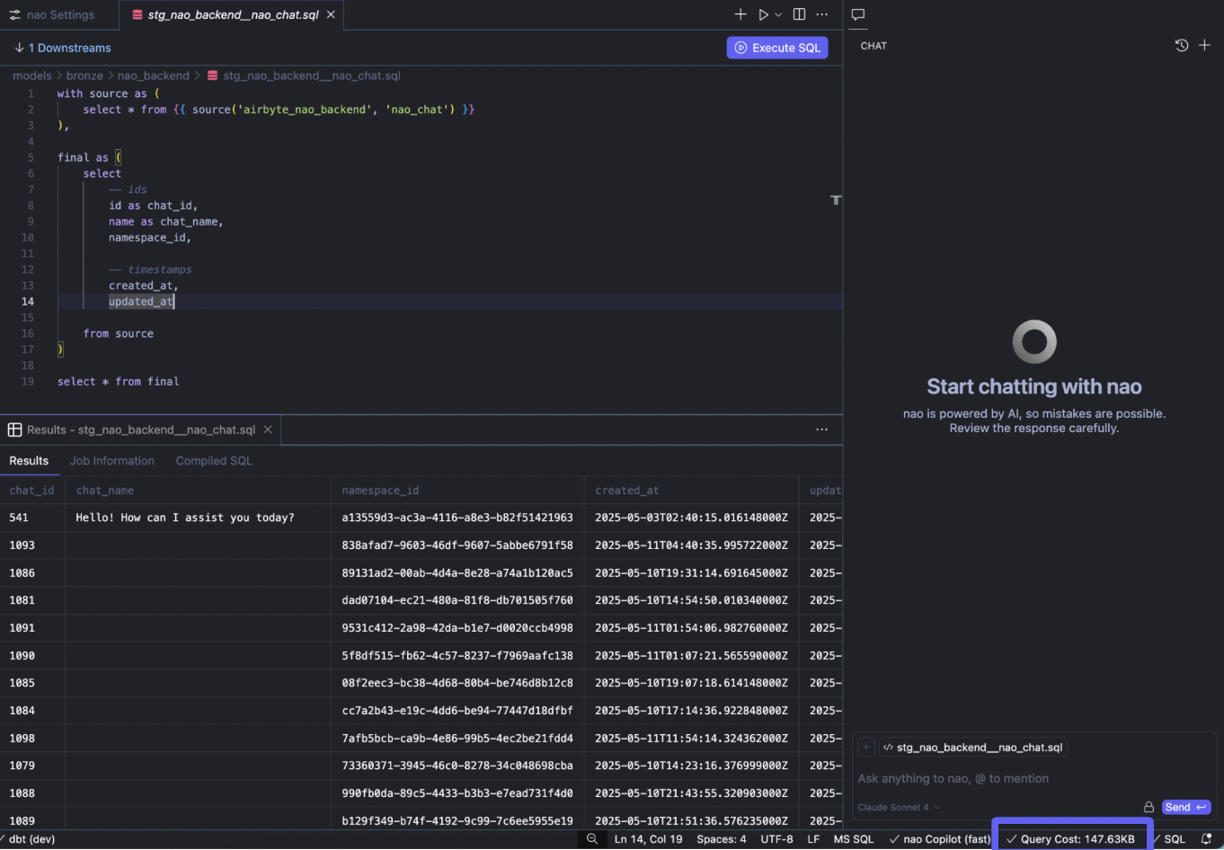Open new editor with plus icon
The image size is (1224, 850).
click(741, 14)
